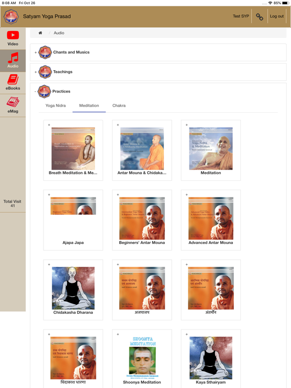Click the Log out button
291x388 pixels.
tap(277, 16)
